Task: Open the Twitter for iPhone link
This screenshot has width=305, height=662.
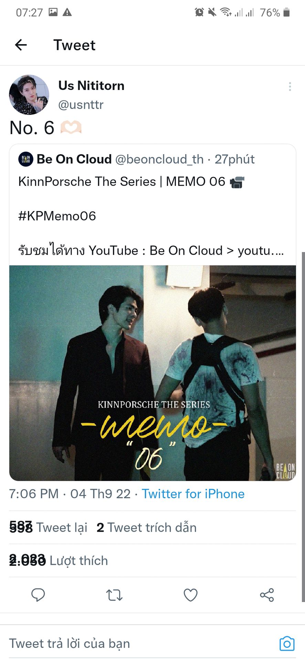Action: 193,494
